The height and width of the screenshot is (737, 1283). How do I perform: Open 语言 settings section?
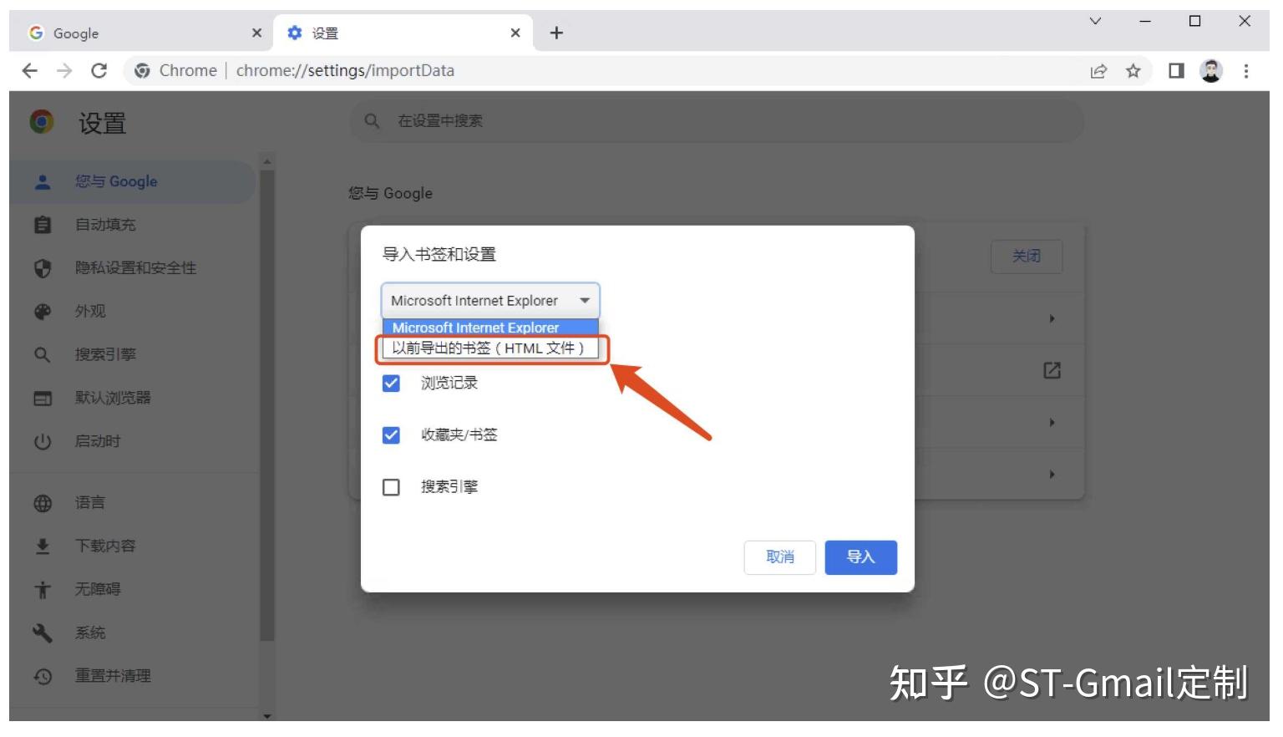(134, 503)
